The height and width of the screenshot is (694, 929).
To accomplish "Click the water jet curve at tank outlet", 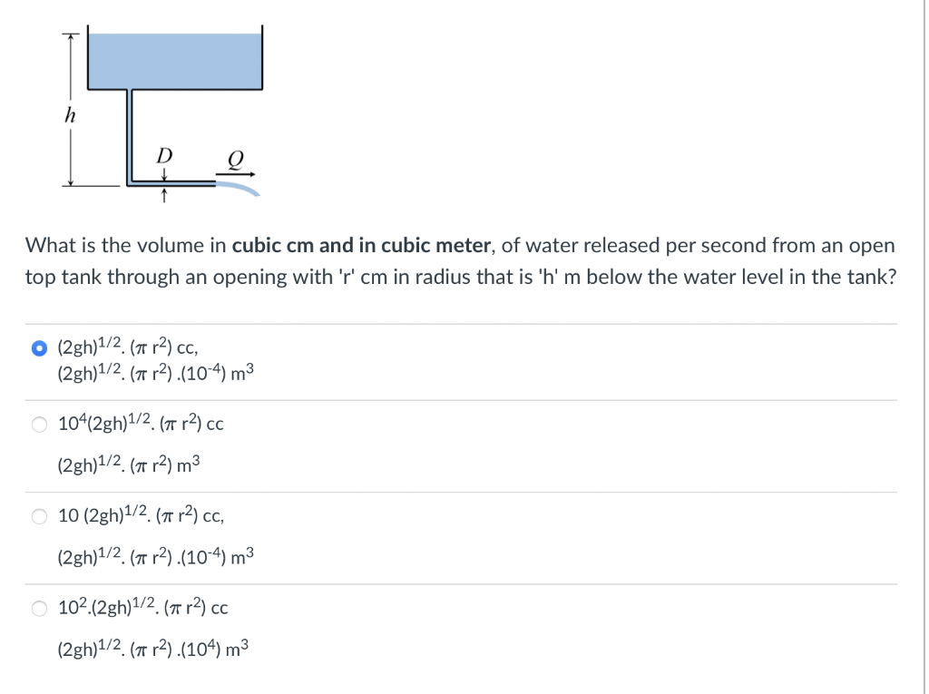I will [240, 189].
